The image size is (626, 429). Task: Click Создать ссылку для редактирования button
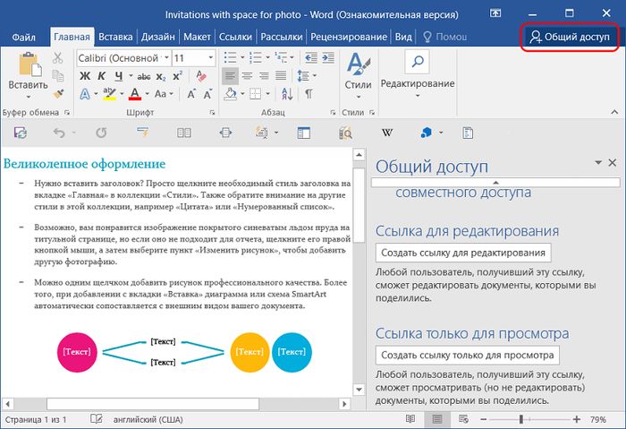[x=462, y=253]
